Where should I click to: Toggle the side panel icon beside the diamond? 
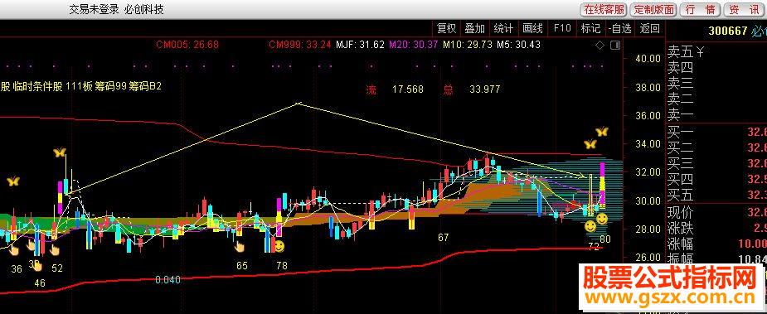[x=615, y=46]
